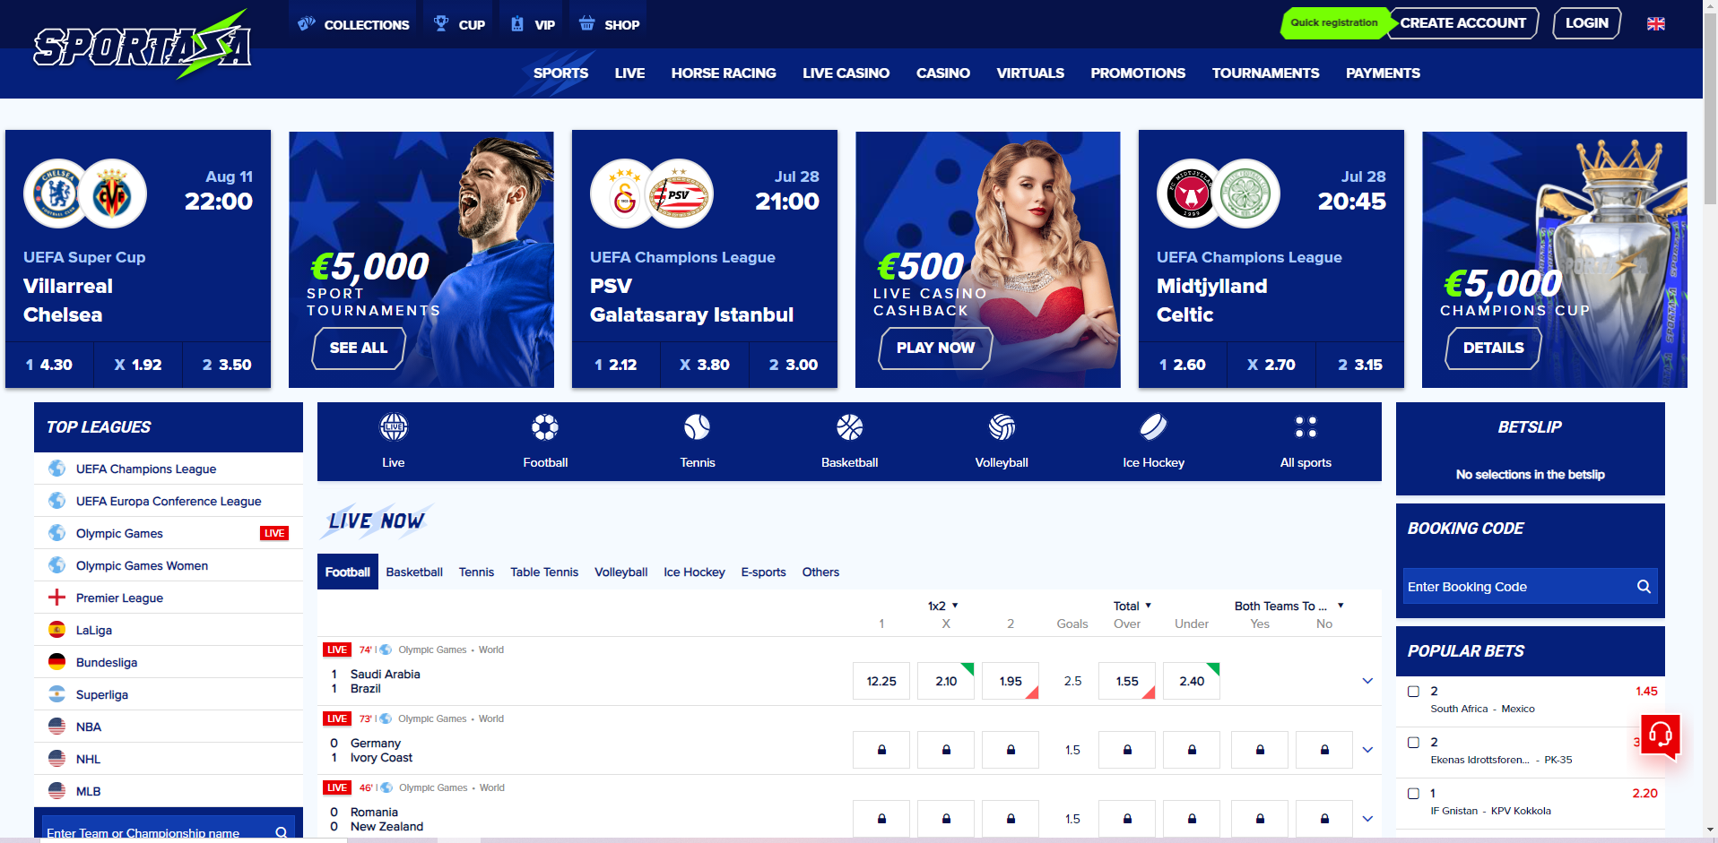Screen dimensions: 1718x843
Task: Open the Live Casino menu item
Action: pos(846,73)
